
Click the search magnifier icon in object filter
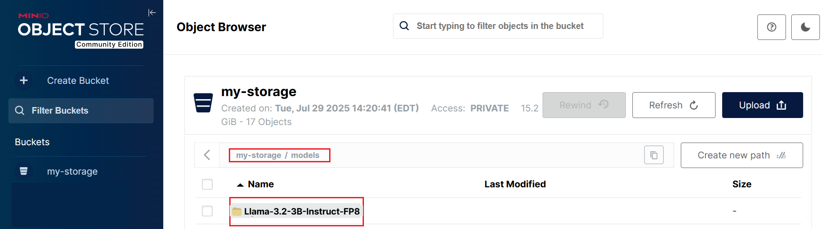(x=404, y=26)
